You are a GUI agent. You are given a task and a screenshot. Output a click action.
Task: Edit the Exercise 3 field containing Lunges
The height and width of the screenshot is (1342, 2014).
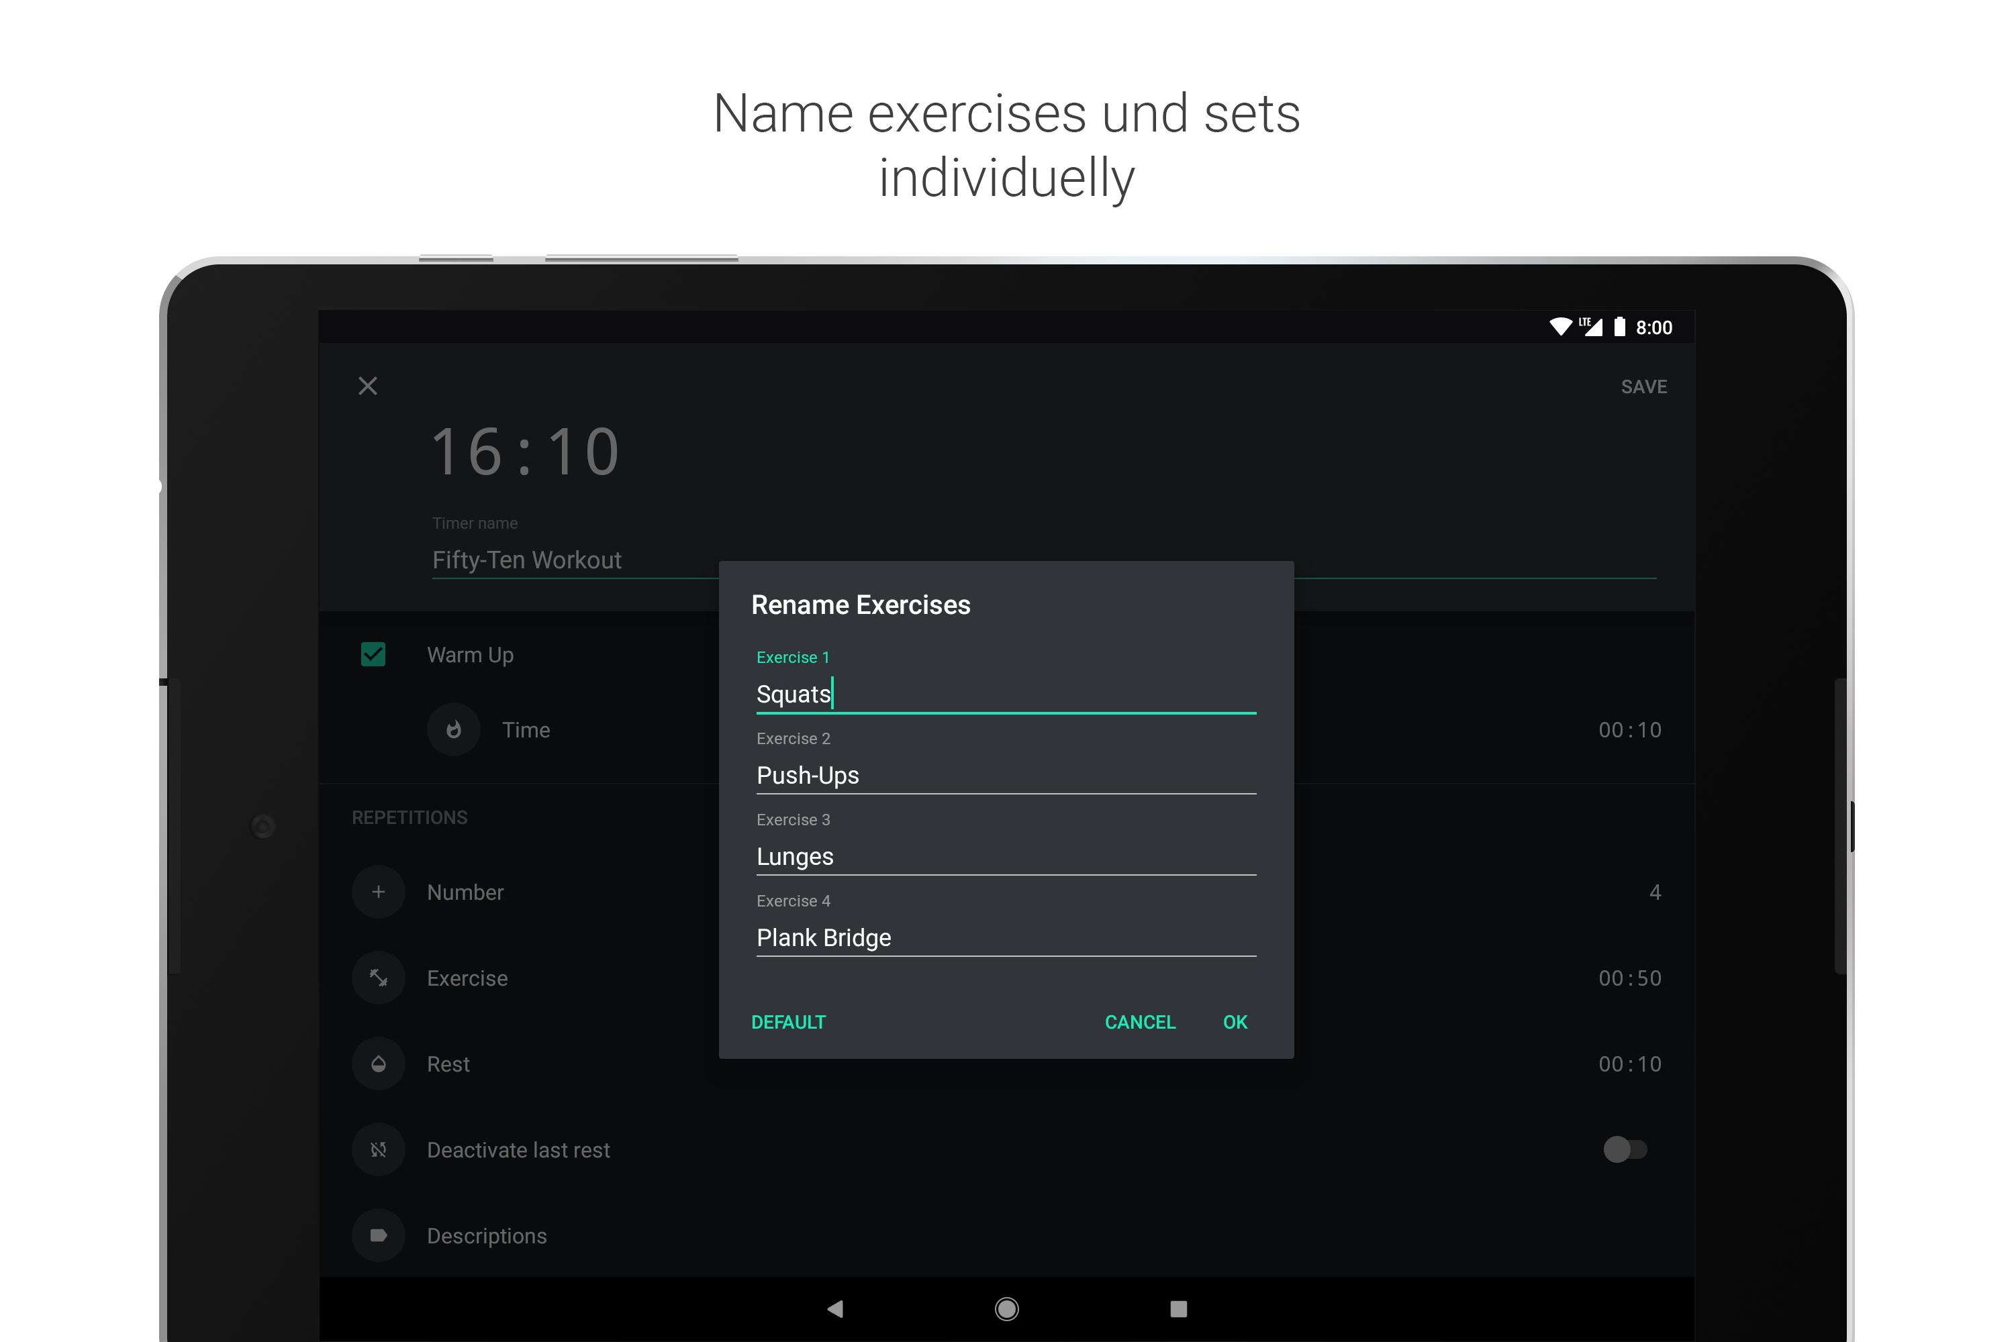click(1006, 857)
